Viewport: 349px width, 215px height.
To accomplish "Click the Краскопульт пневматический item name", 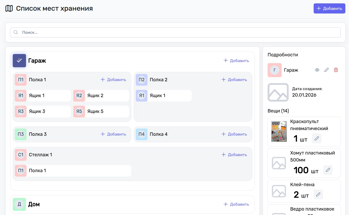I will pyautogui.click(x=309, y=125).
